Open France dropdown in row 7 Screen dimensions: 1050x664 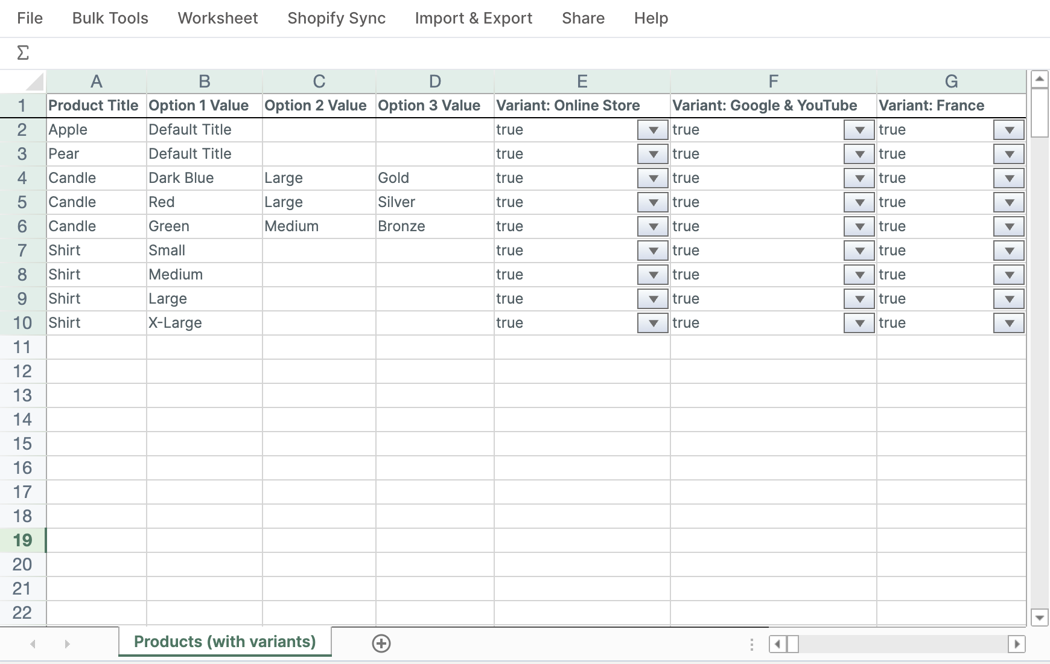click(1009, 251)
